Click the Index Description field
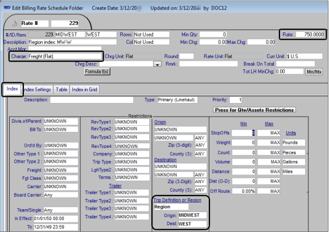 point(92,100)
